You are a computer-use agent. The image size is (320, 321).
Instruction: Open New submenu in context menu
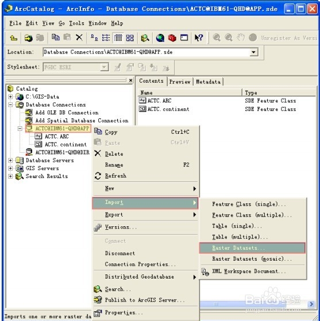145,188
